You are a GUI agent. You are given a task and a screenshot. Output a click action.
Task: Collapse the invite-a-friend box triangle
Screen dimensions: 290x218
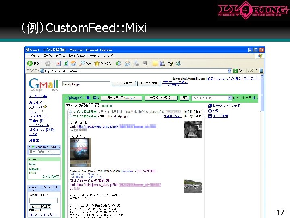click(x=29, y=187)
